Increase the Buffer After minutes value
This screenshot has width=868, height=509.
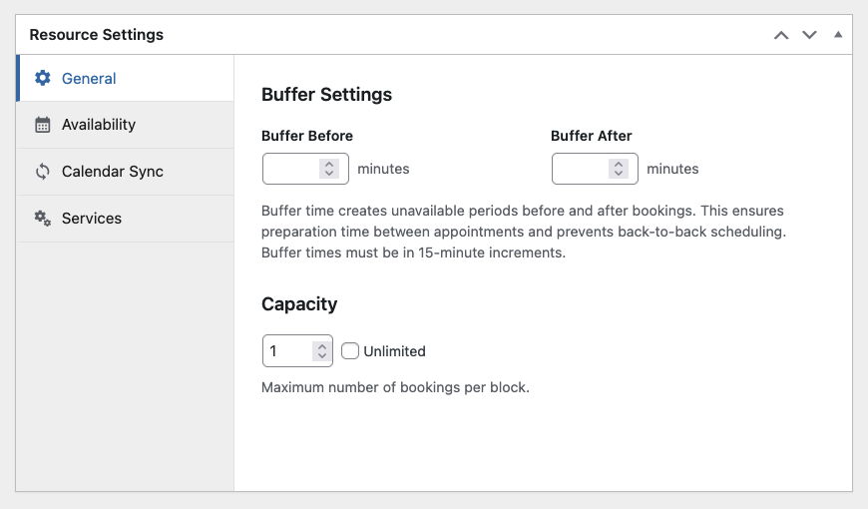tap(619, 164)
